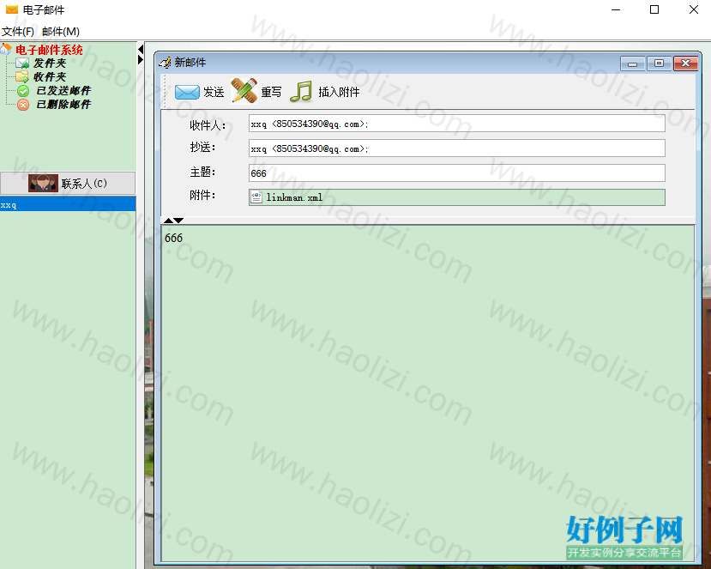Open the 文件(F) menu
The height and width of the screenshot is (569, 711).
click(18, 31)
